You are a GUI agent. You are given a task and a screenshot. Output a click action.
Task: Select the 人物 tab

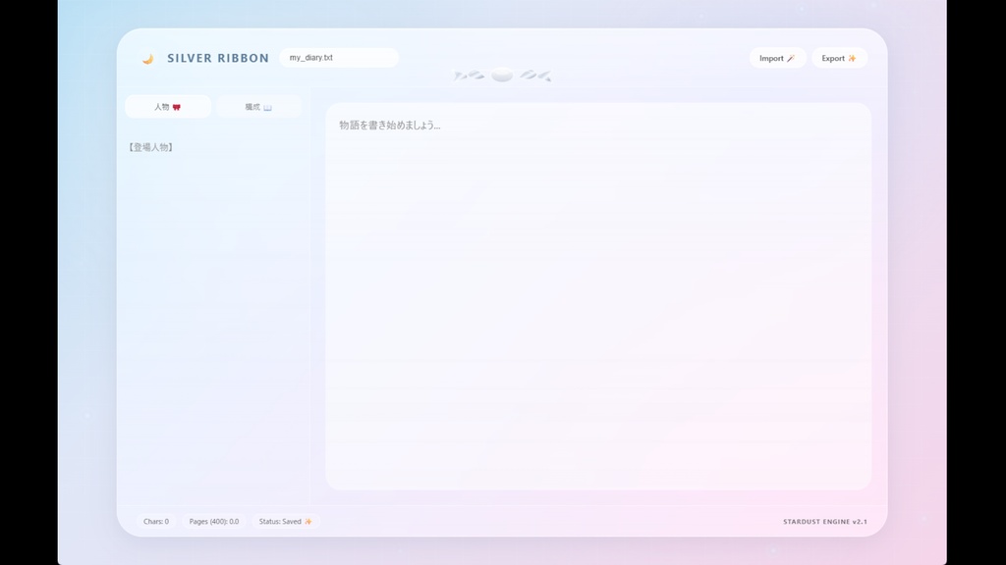coord(167,106)
